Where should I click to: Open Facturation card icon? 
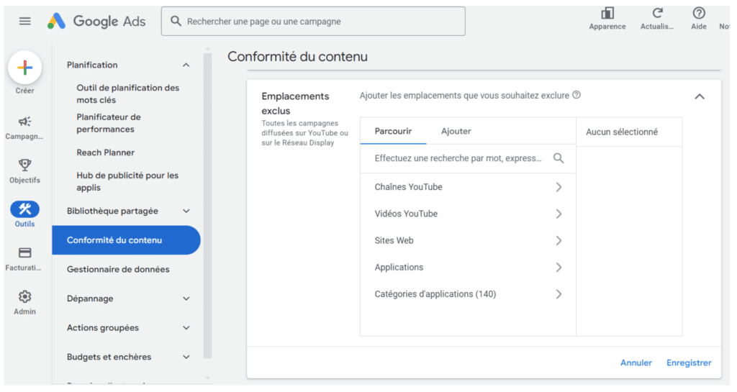(25, 253)
